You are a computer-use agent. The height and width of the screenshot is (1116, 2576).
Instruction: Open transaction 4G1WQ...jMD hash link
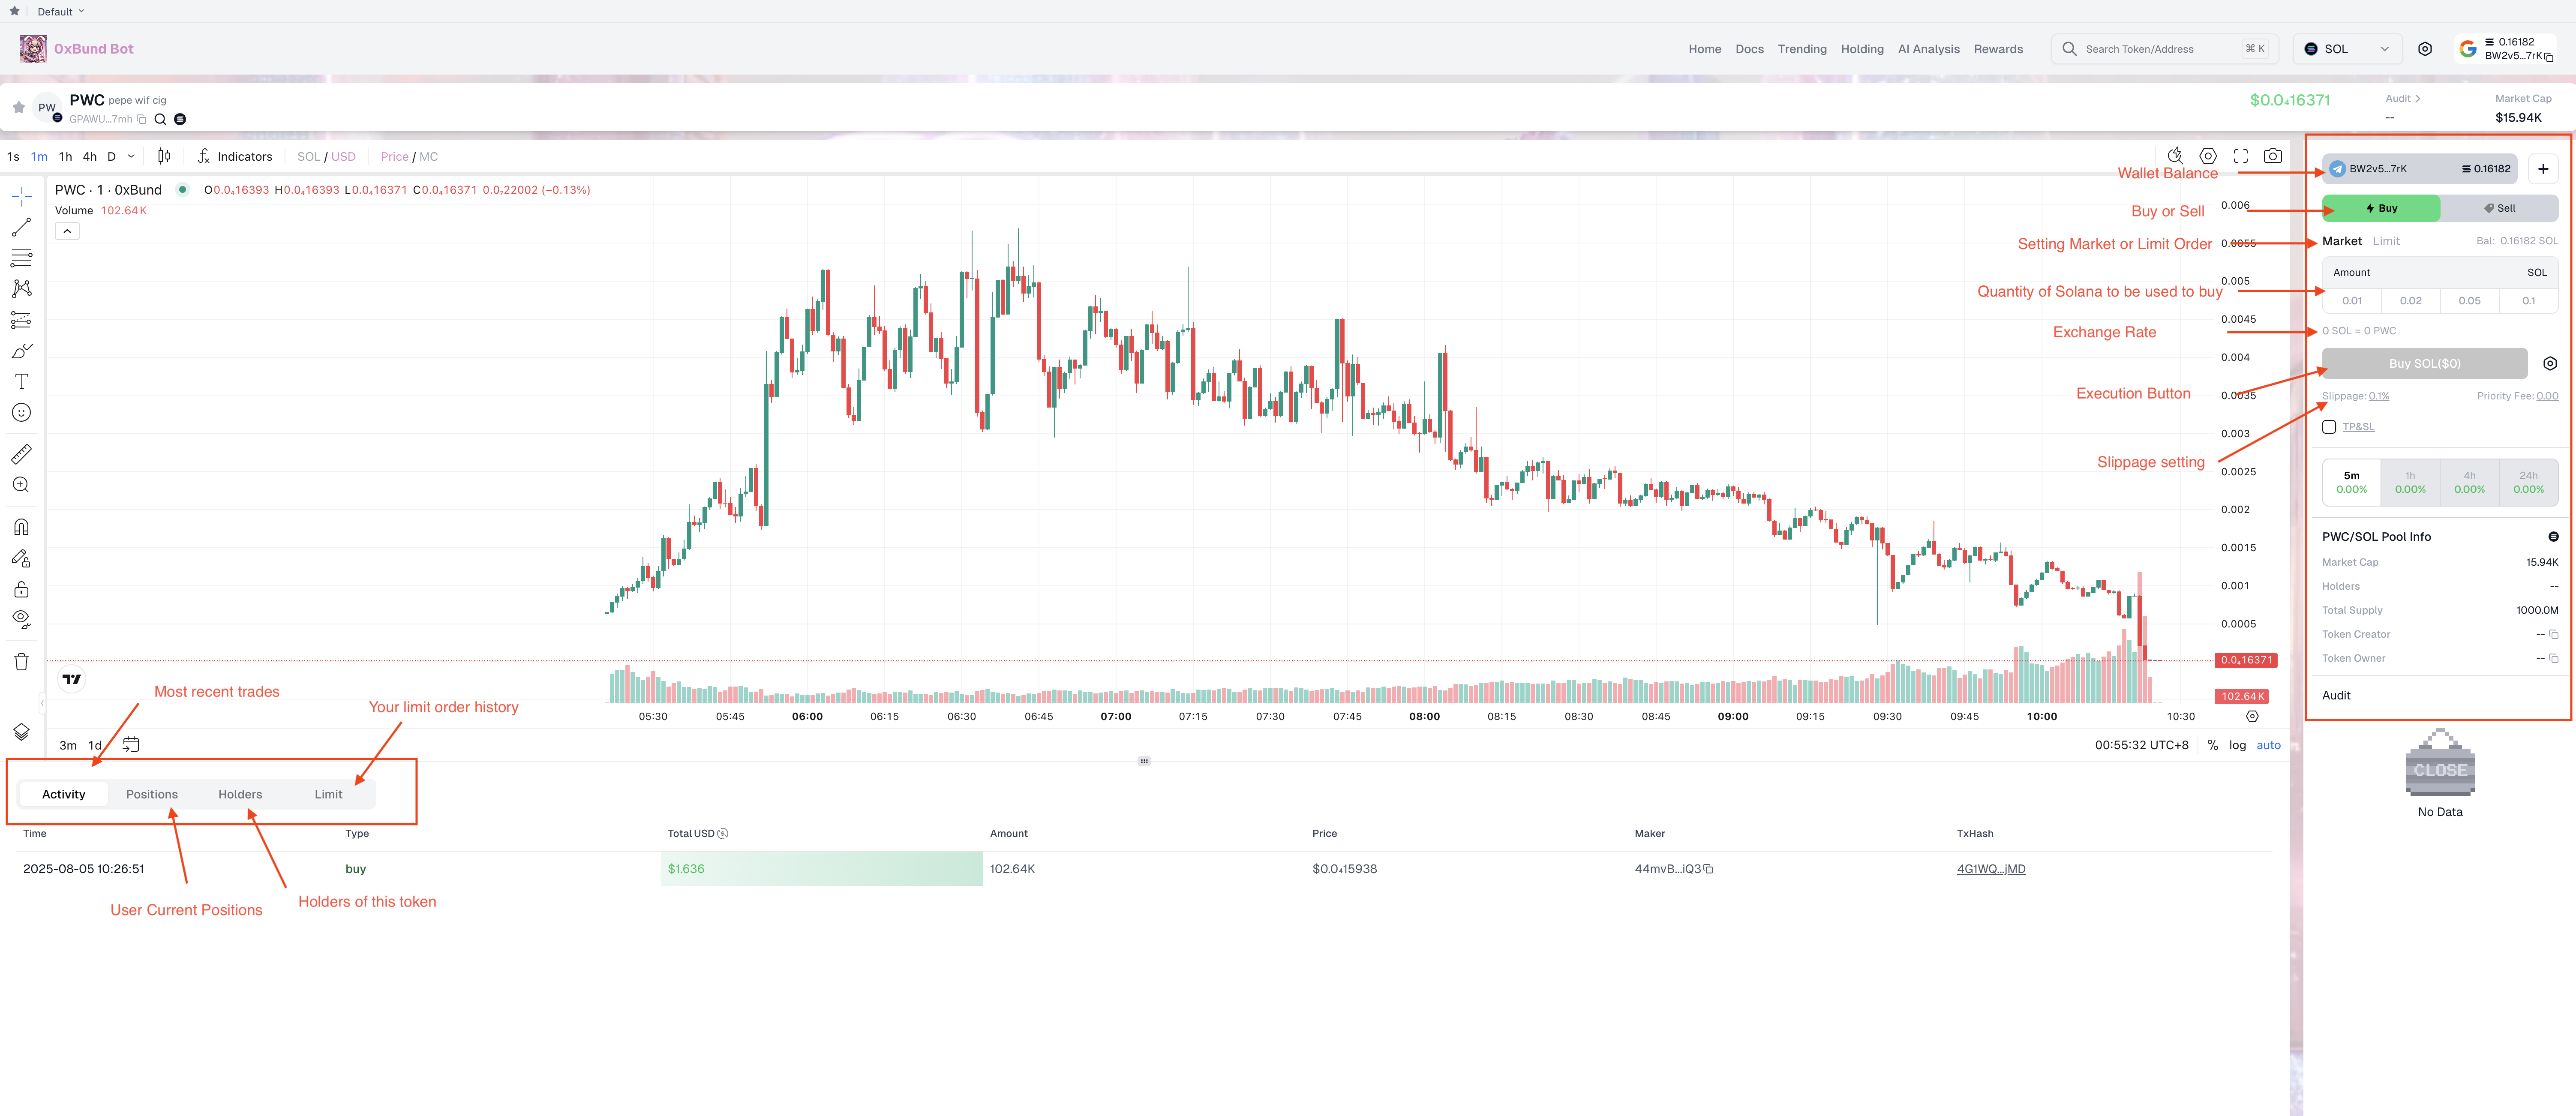tap(1991, 869)
